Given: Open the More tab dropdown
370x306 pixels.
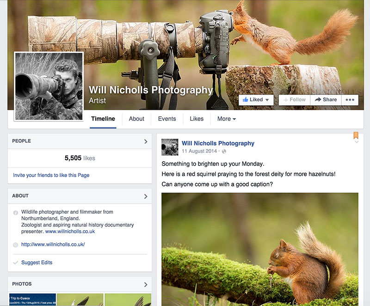Looking at the screenshot, I should tap(226, 119).
